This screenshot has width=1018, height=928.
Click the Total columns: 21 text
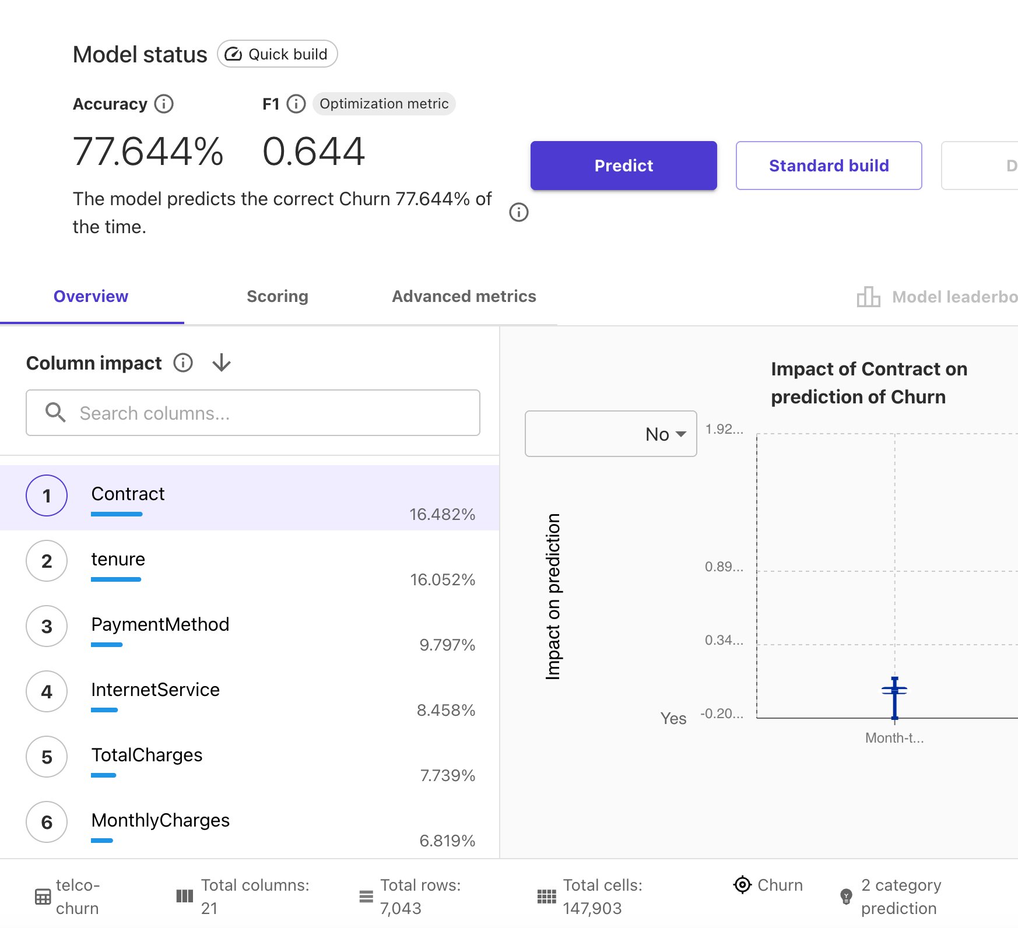255,897
